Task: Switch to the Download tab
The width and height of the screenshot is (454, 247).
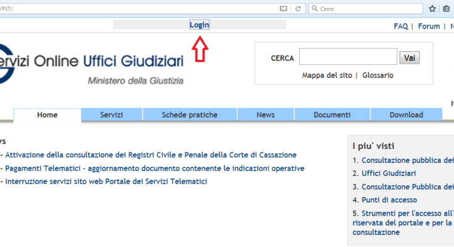Action: tap(406, 115)
